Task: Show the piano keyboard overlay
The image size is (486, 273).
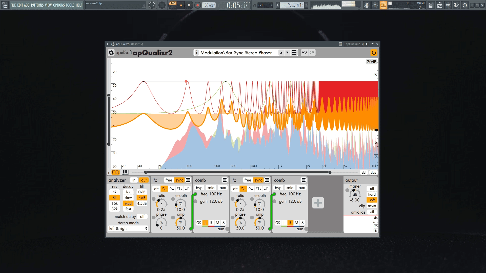Action: pos(125,172)
